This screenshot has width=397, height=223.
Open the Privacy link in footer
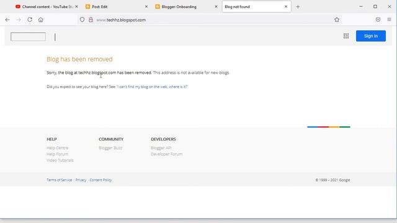pos(81,180)
